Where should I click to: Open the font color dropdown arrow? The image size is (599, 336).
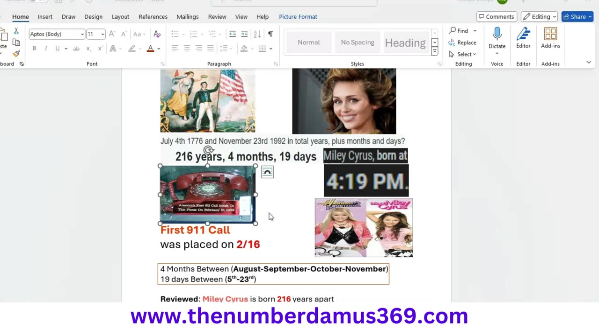point(159,49)
